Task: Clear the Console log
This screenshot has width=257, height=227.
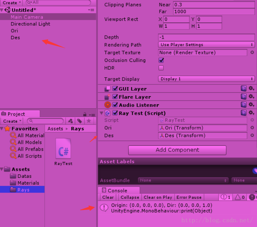Action: pos(108,197)
